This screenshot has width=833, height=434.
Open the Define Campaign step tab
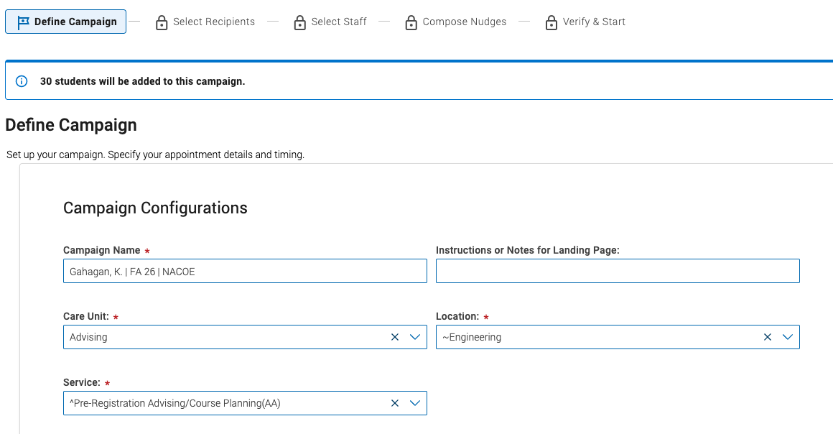(65, 22)
